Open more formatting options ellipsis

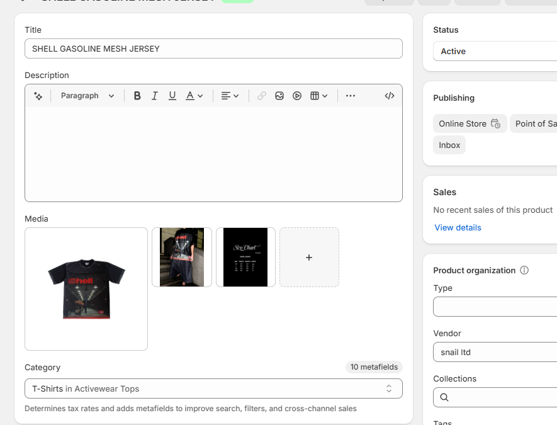tap(351, 96)
